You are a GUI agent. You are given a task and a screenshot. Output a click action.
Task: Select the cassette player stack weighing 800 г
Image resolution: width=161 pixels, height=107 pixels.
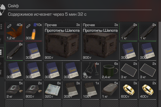[x=33, y=90]
